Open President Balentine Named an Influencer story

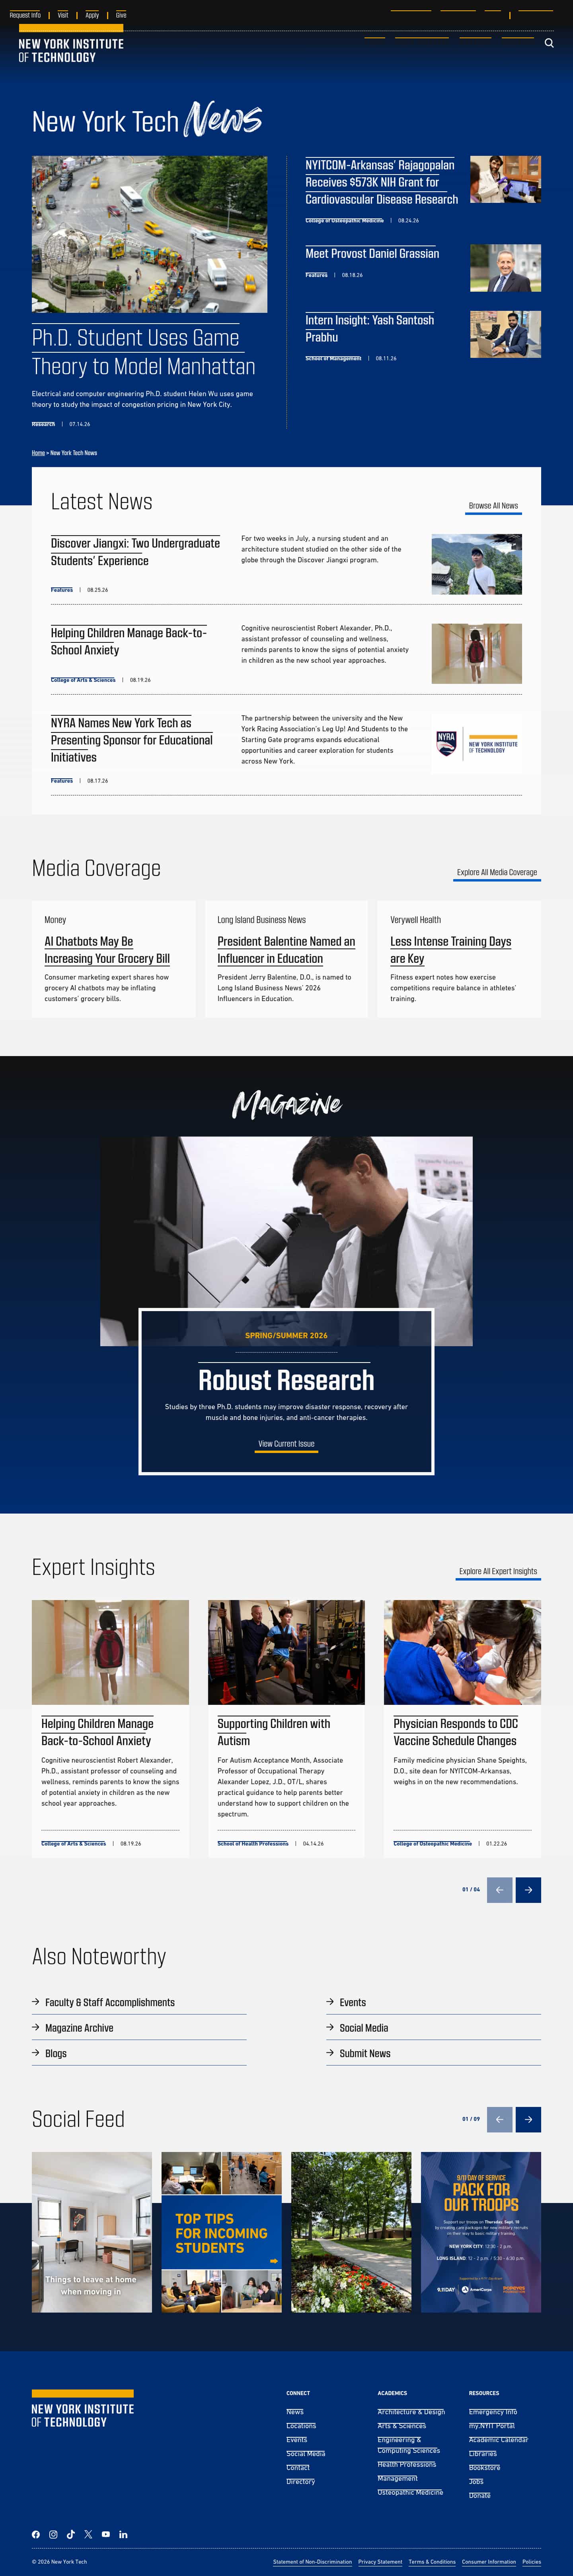tap(286, 950)
